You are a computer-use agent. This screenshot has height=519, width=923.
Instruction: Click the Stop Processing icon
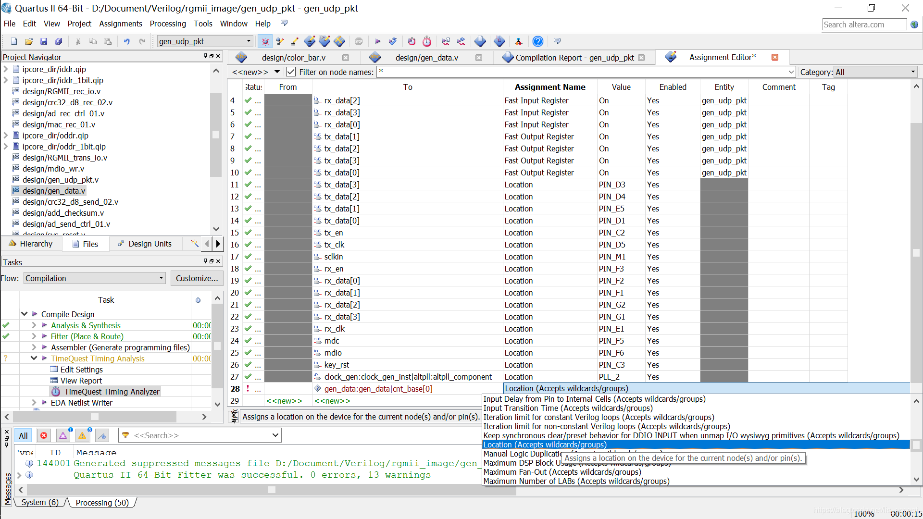(359, 41)
